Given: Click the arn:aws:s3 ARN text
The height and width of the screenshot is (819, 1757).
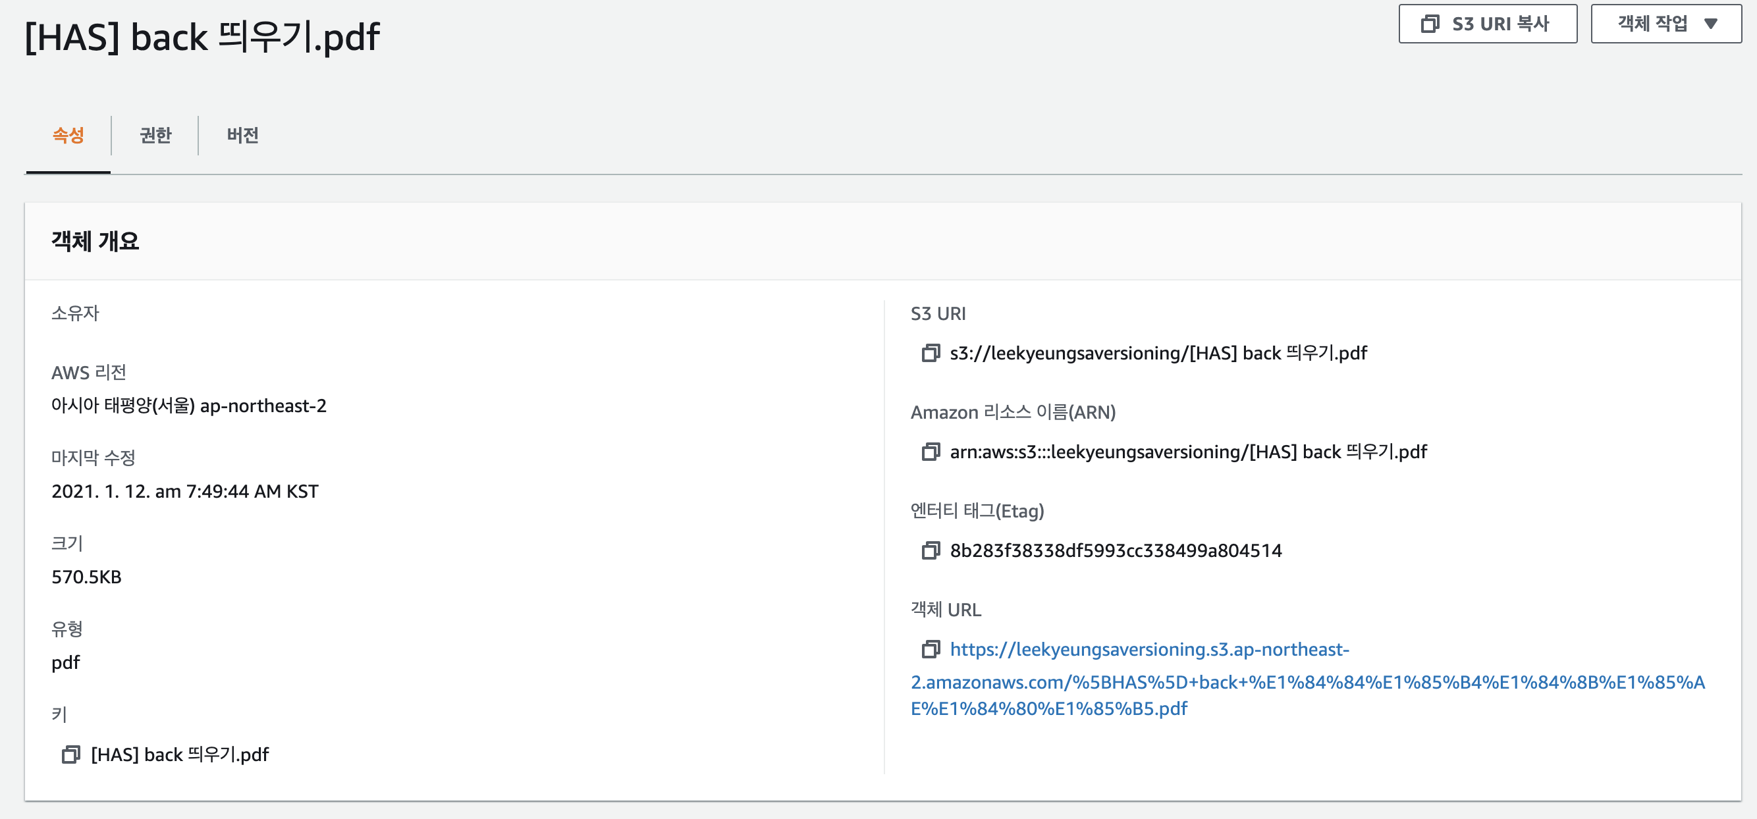Looking at the screenshot, I should coord(1188,452).
